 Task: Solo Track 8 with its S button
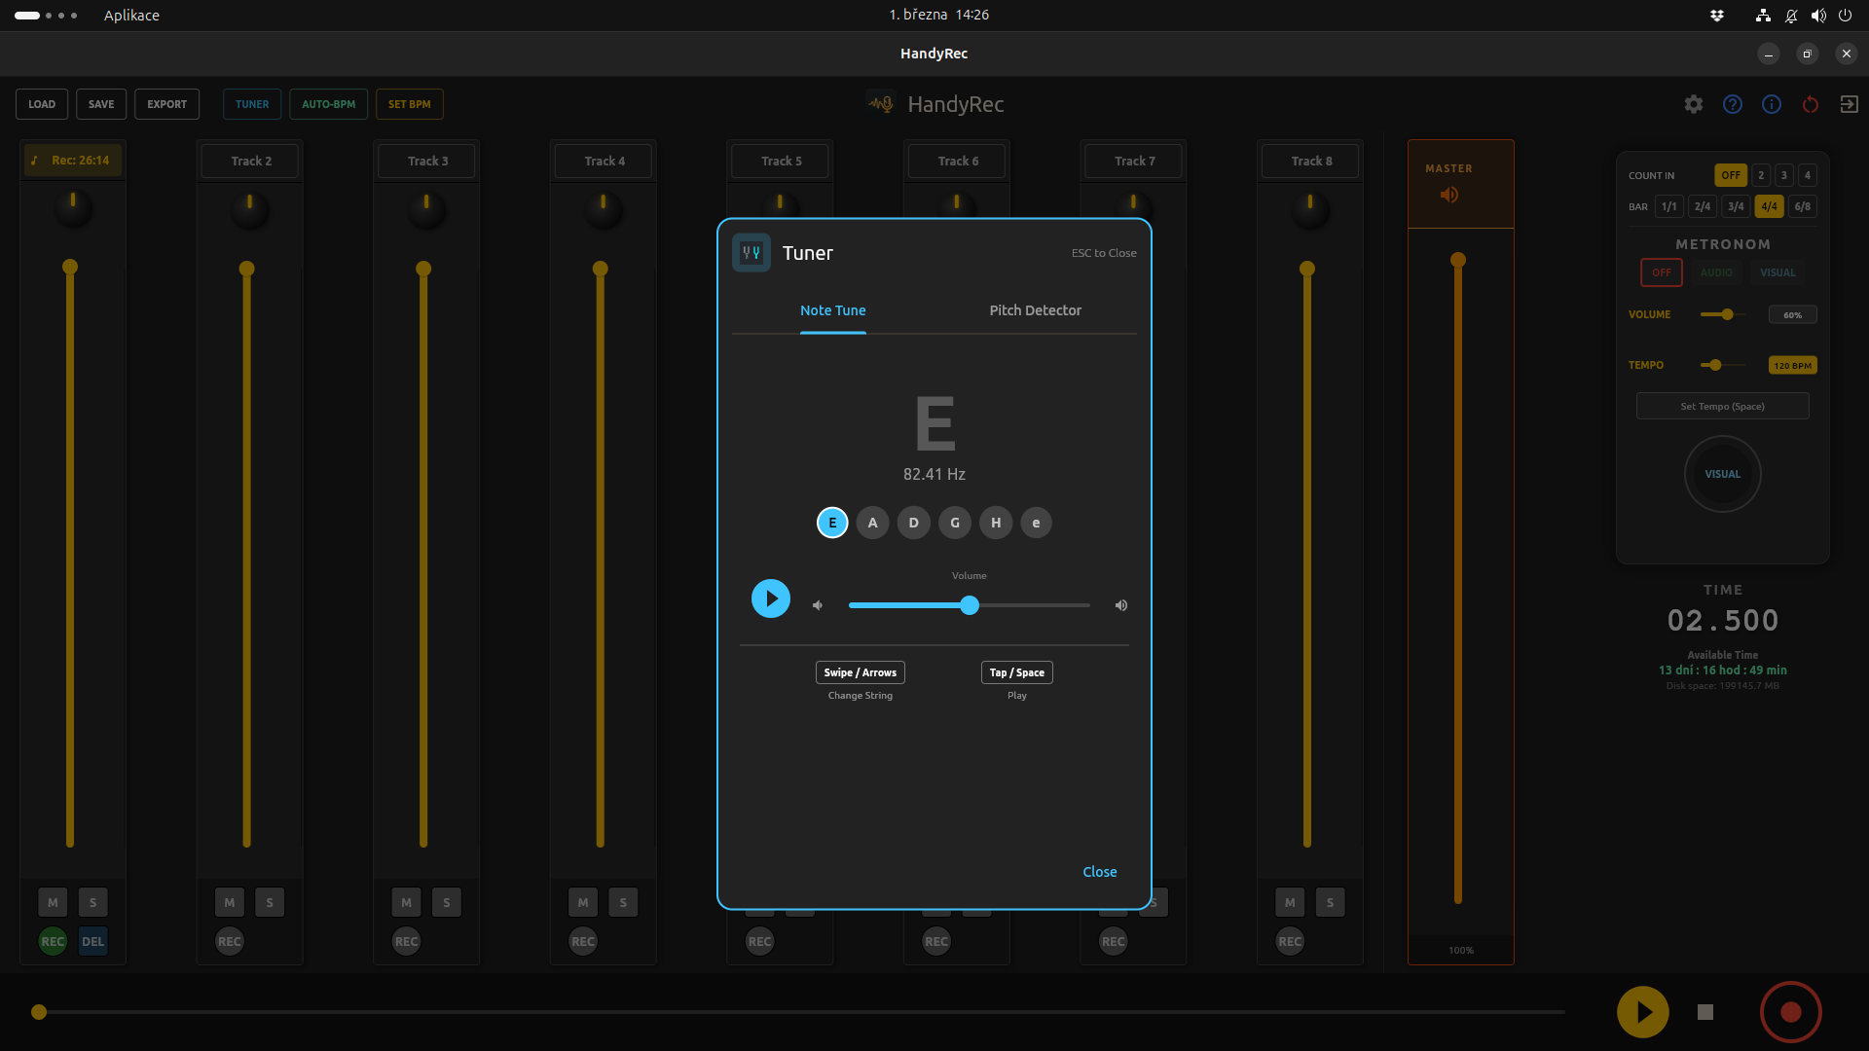coord(1331,902)
